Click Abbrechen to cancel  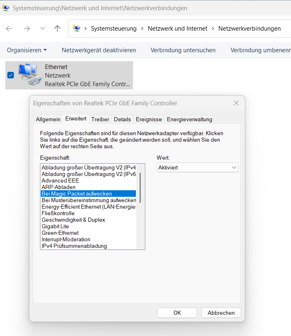click(x=221, y=313)
